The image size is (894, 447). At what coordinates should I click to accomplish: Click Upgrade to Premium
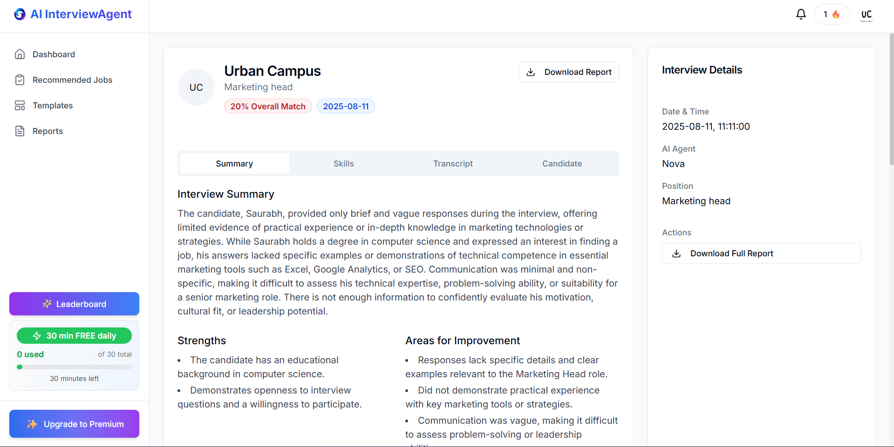74,424
